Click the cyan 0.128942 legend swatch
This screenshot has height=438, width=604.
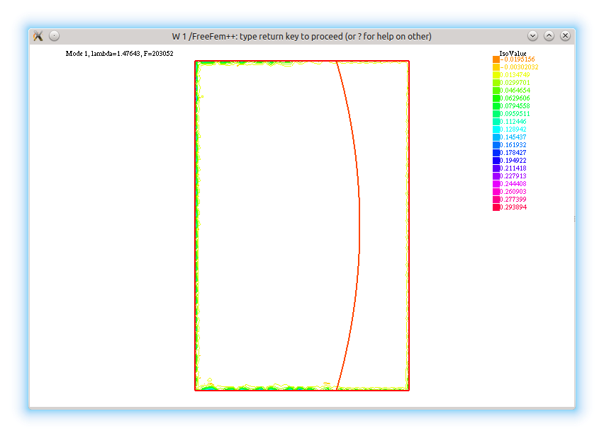[x=496, y=129]
